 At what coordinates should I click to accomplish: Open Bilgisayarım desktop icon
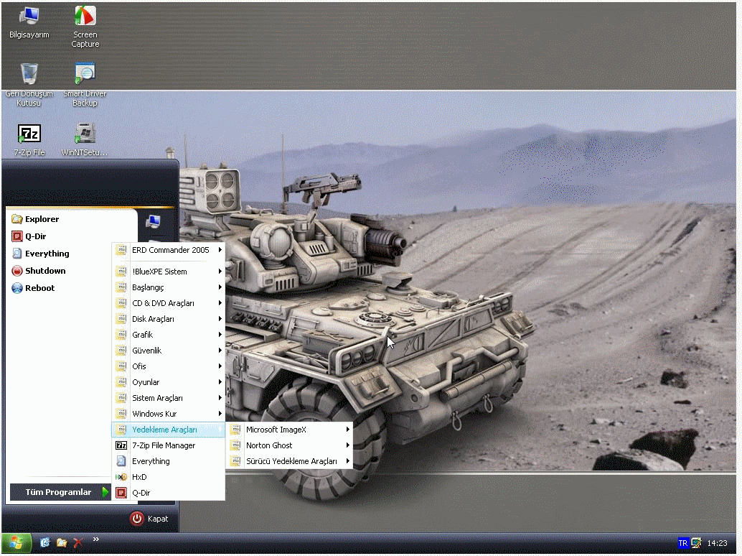(29, 23)
